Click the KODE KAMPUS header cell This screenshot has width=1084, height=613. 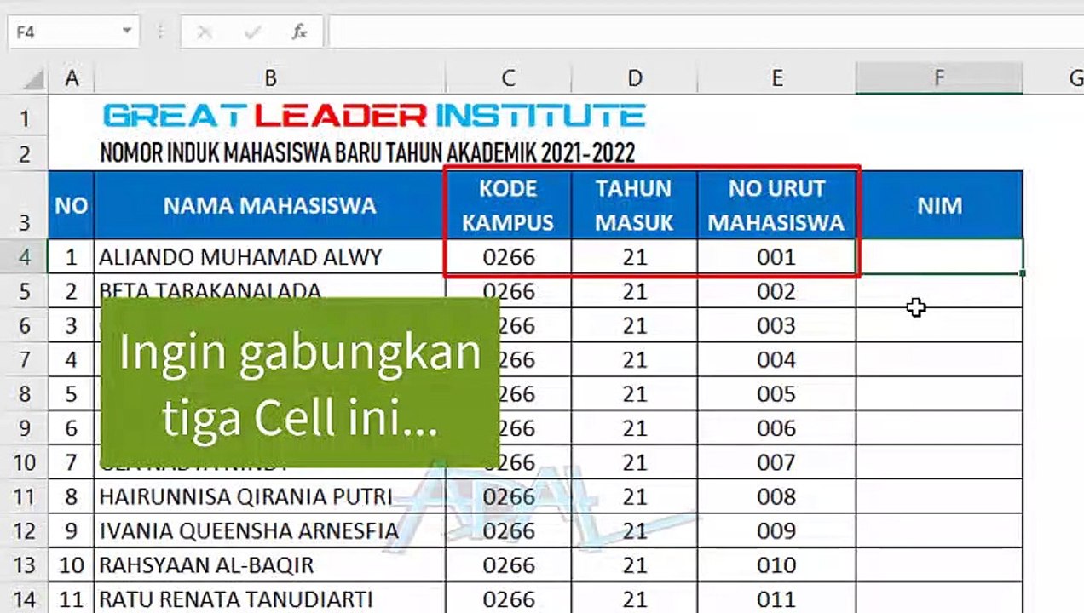pyautogui.click(x=508, y=205)
